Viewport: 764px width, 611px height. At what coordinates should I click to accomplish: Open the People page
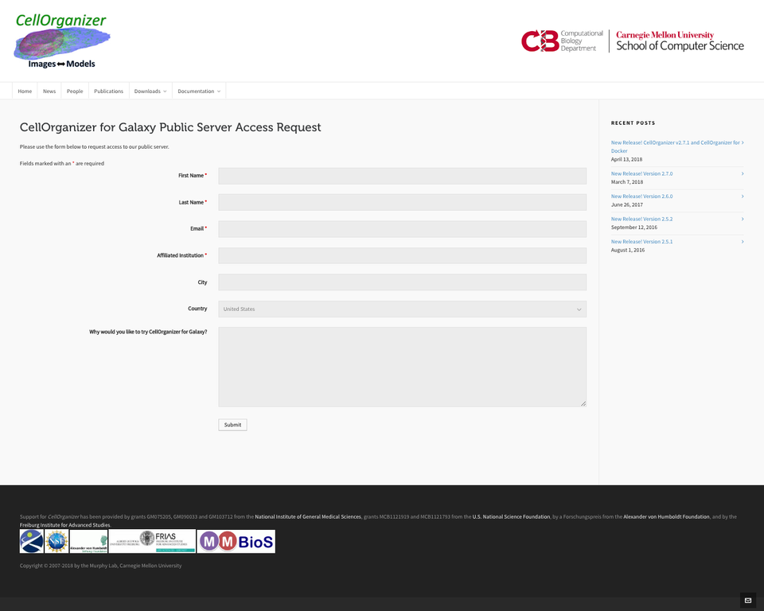[75, 91]
